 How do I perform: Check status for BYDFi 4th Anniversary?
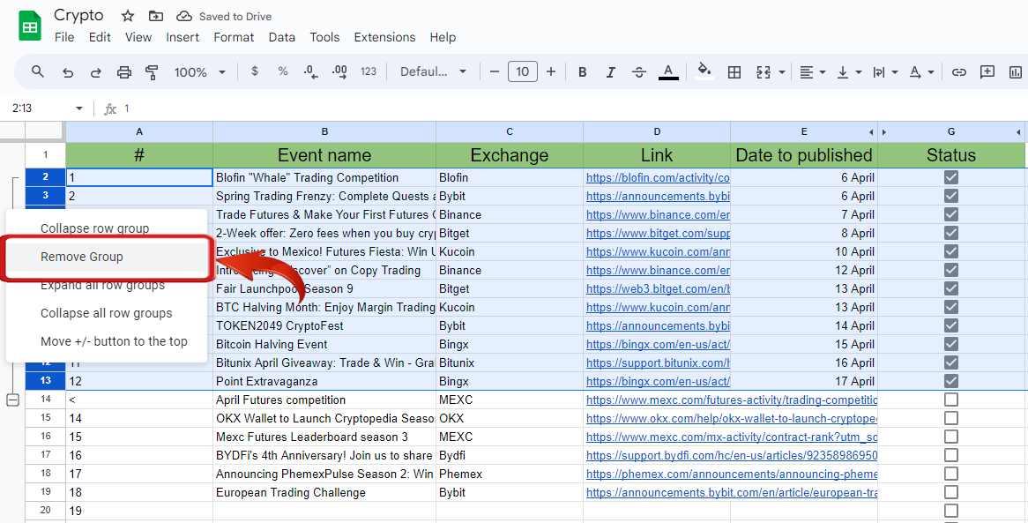click(951, 455)
